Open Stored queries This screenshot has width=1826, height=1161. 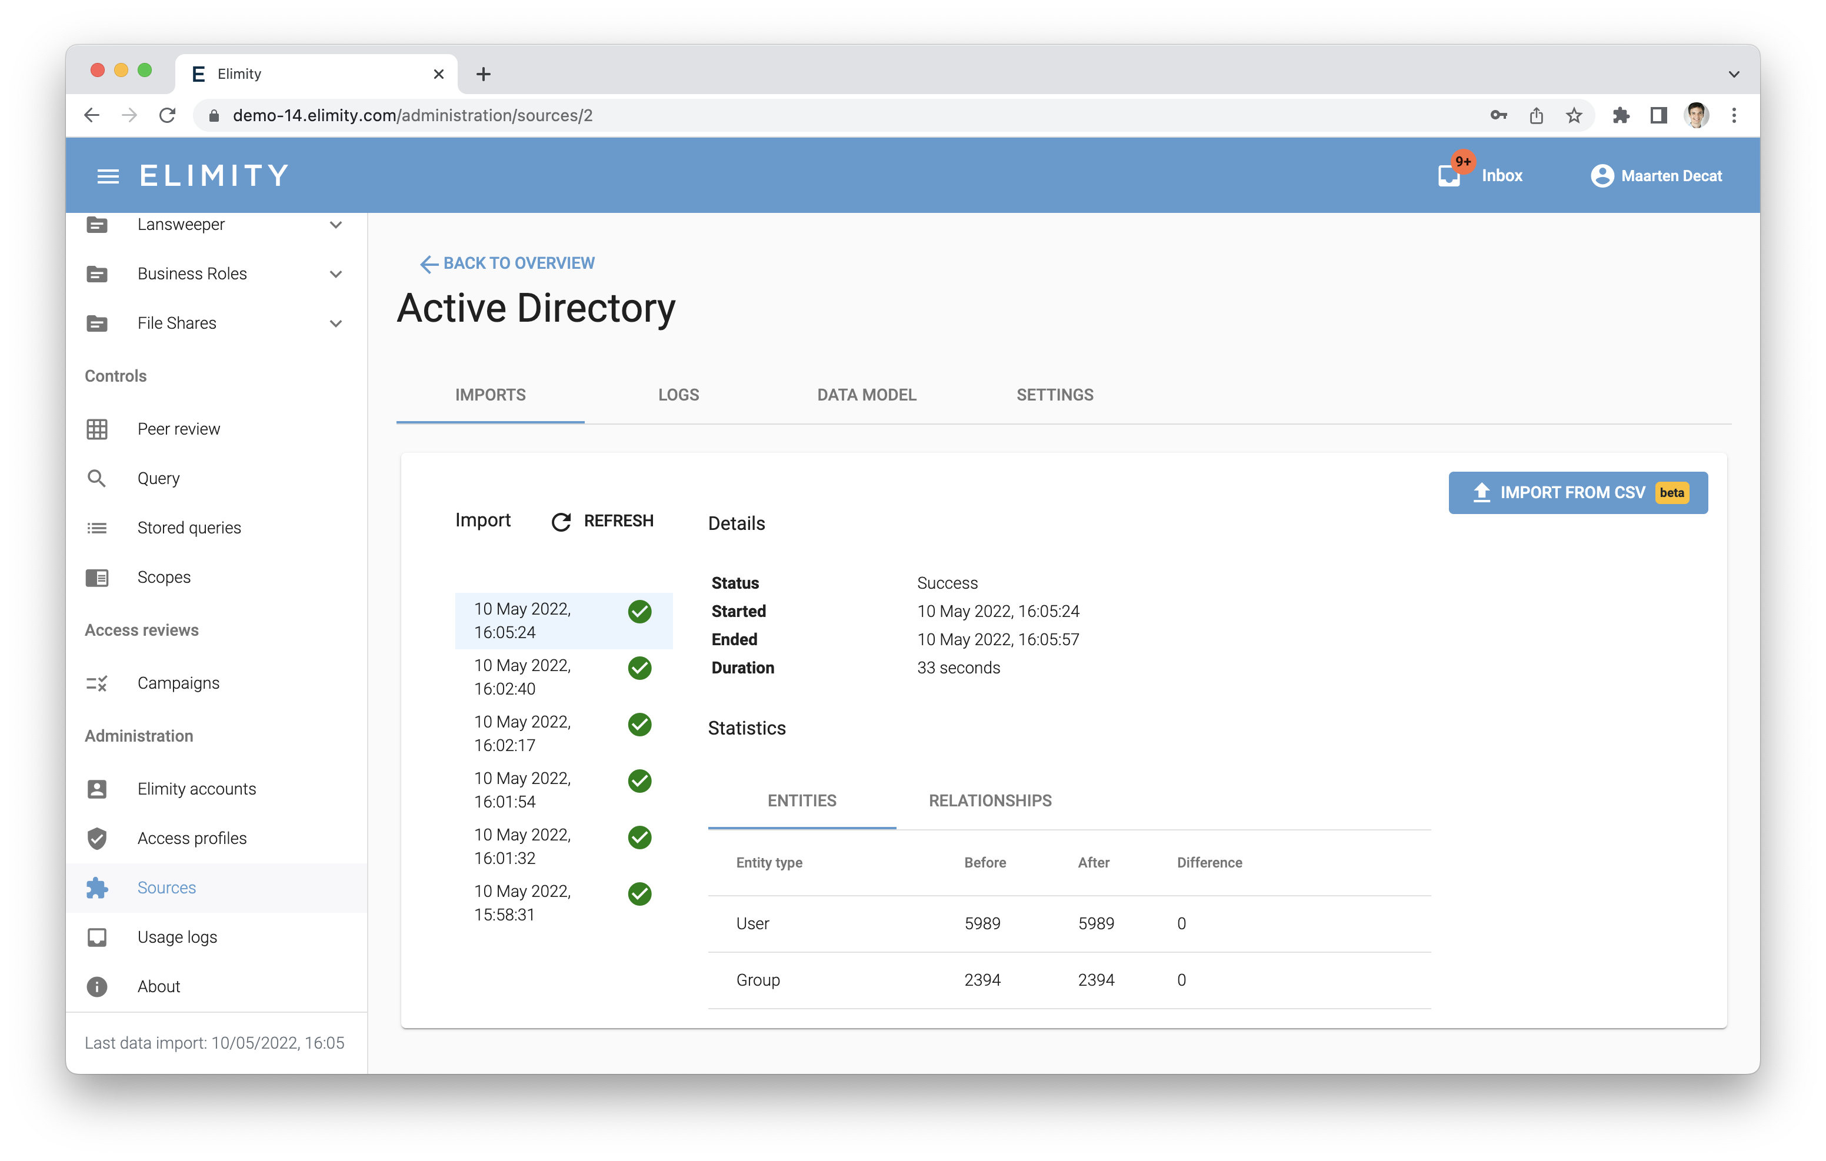(189, 528)
